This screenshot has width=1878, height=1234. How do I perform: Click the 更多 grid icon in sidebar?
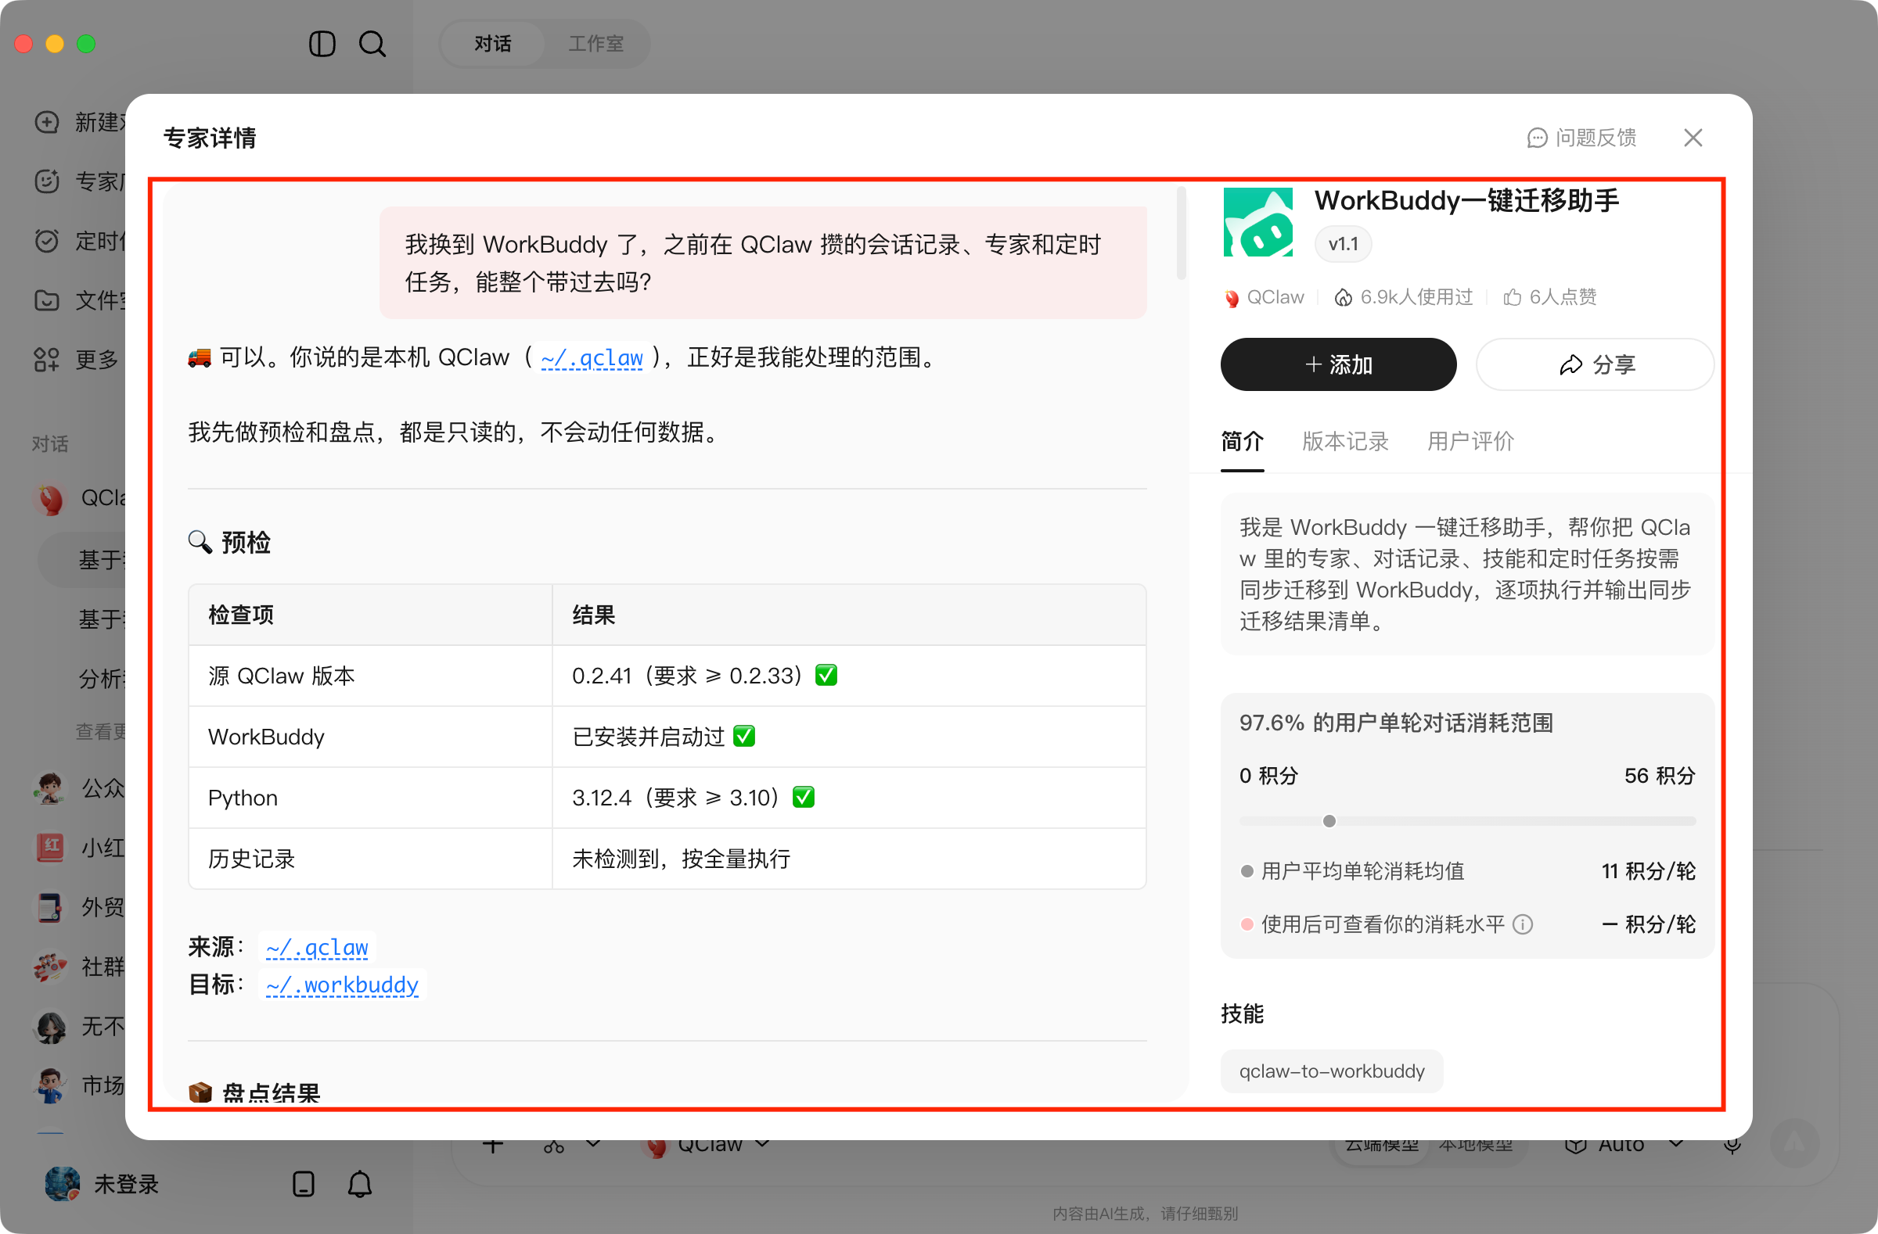[x=46, y=360]
